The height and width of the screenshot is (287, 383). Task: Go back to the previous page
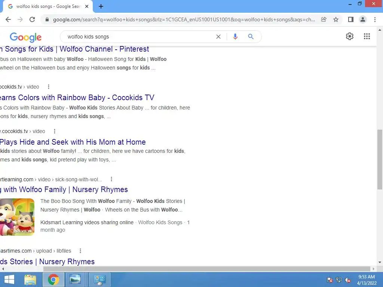pos(8,19)
